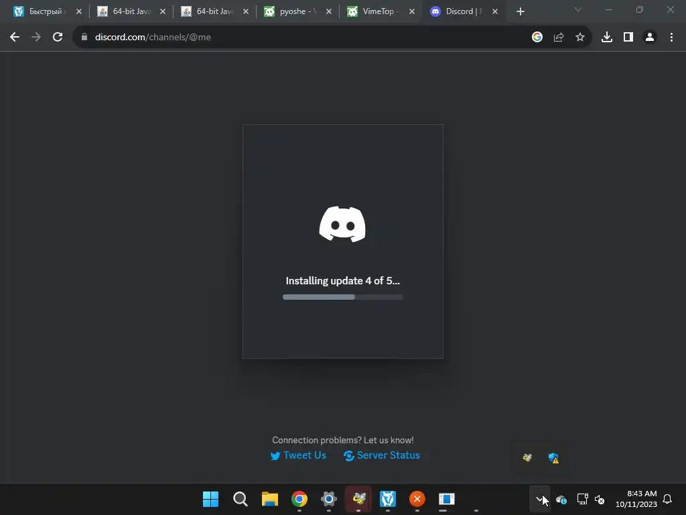Toggle the browser side panel
This screenshot has width=686, height=515.
point(628,38)
